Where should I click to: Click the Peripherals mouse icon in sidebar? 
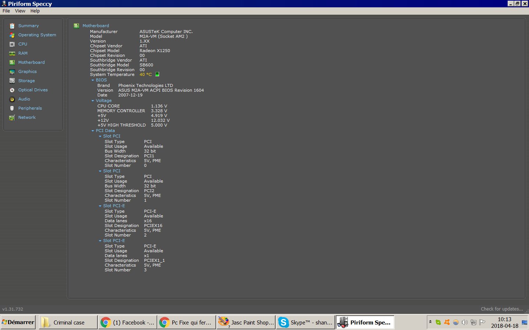[x=12, y=108]
